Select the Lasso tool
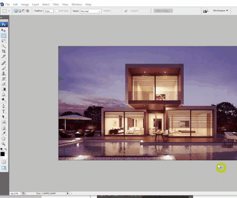The width and height of the screenshot is (237, 198). [3, 41]
